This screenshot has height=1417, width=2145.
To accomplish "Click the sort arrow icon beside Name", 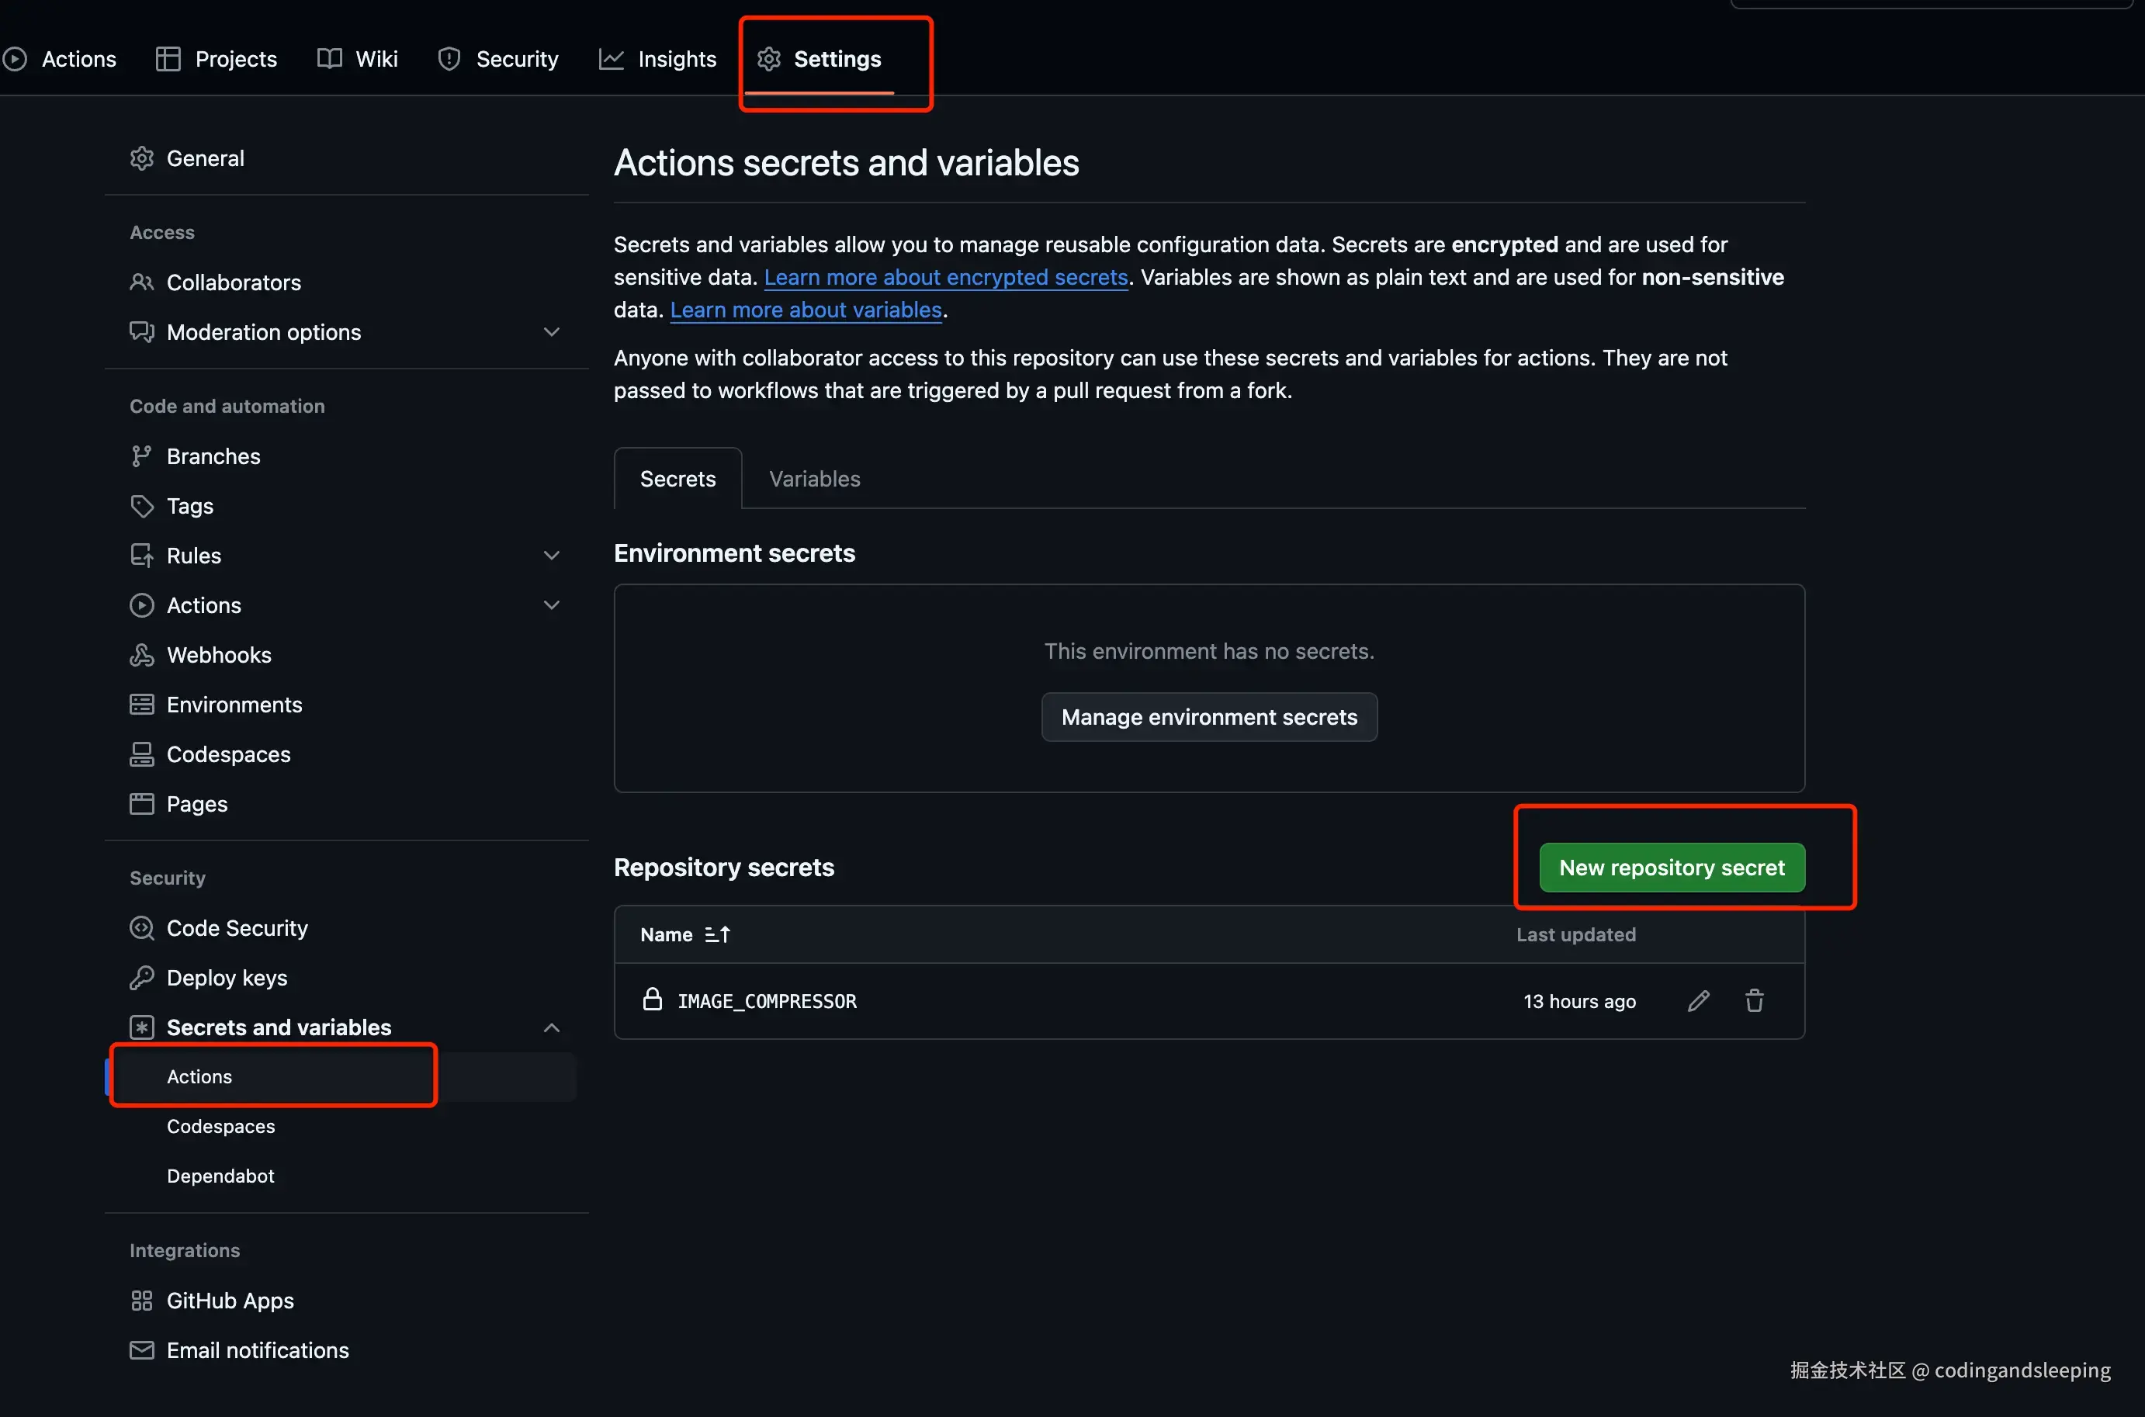I will pos(717,934).
